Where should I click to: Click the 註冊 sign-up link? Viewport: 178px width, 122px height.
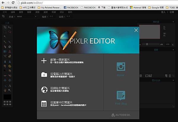coord(172,12)
